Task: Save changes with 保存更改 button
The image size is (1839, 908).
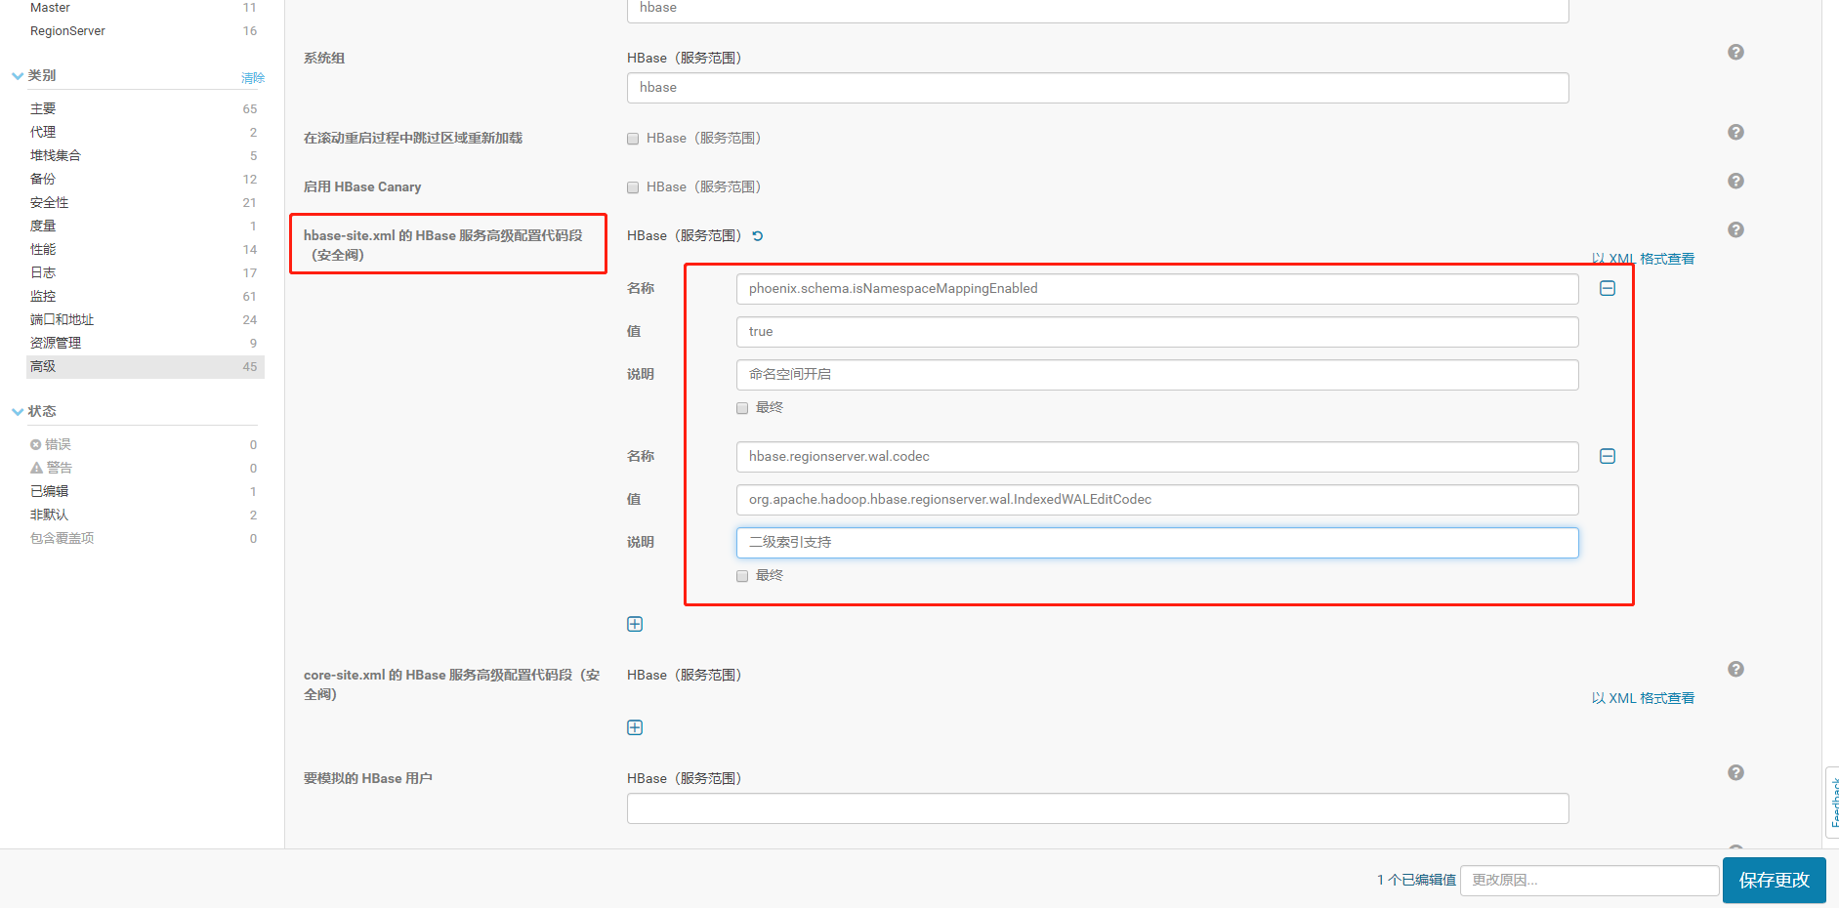Action: click(1774, 880)
